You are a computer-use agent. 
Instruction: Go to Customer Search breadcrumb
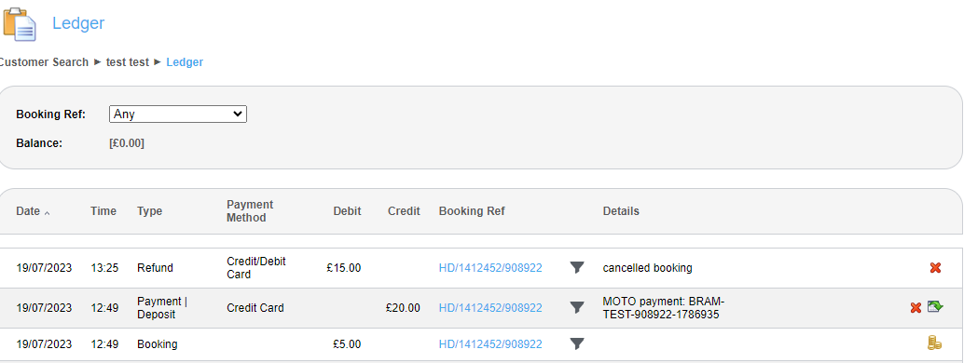pos(43,62)
